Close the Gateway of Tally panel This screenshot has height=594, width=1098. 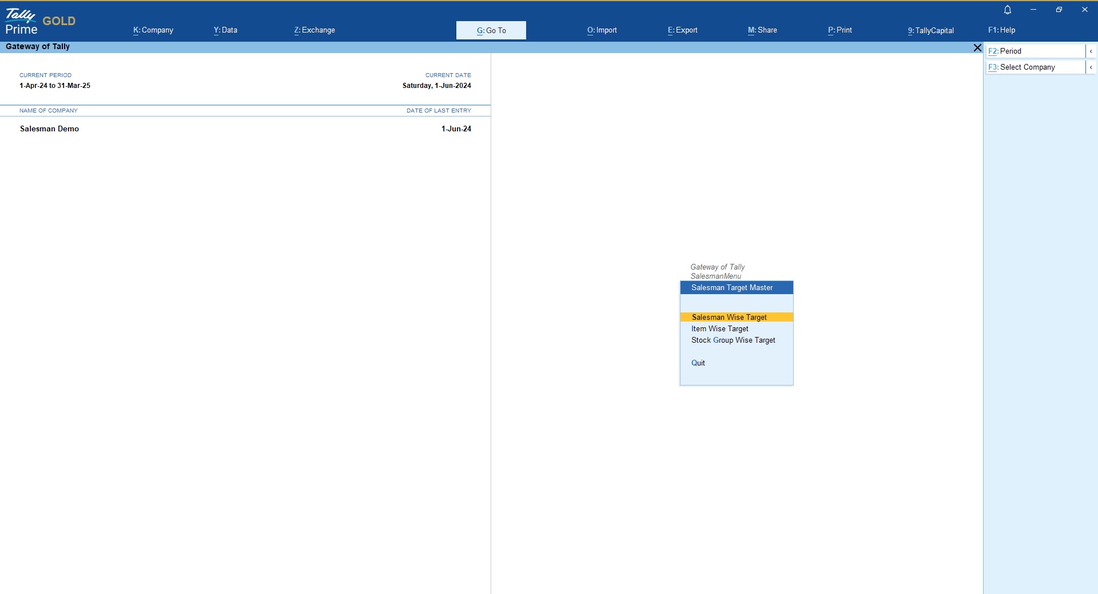(x=977, y=48)
